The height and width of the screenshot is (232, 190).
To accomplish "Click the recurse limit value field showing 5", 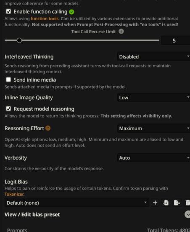I will (x=176, y=40).
